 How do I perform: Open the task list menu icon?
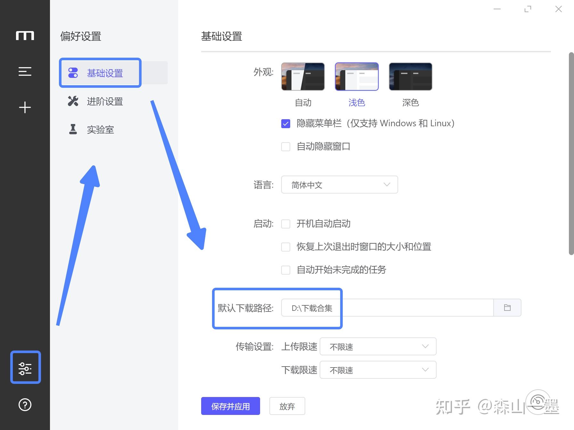click(25, 71)
